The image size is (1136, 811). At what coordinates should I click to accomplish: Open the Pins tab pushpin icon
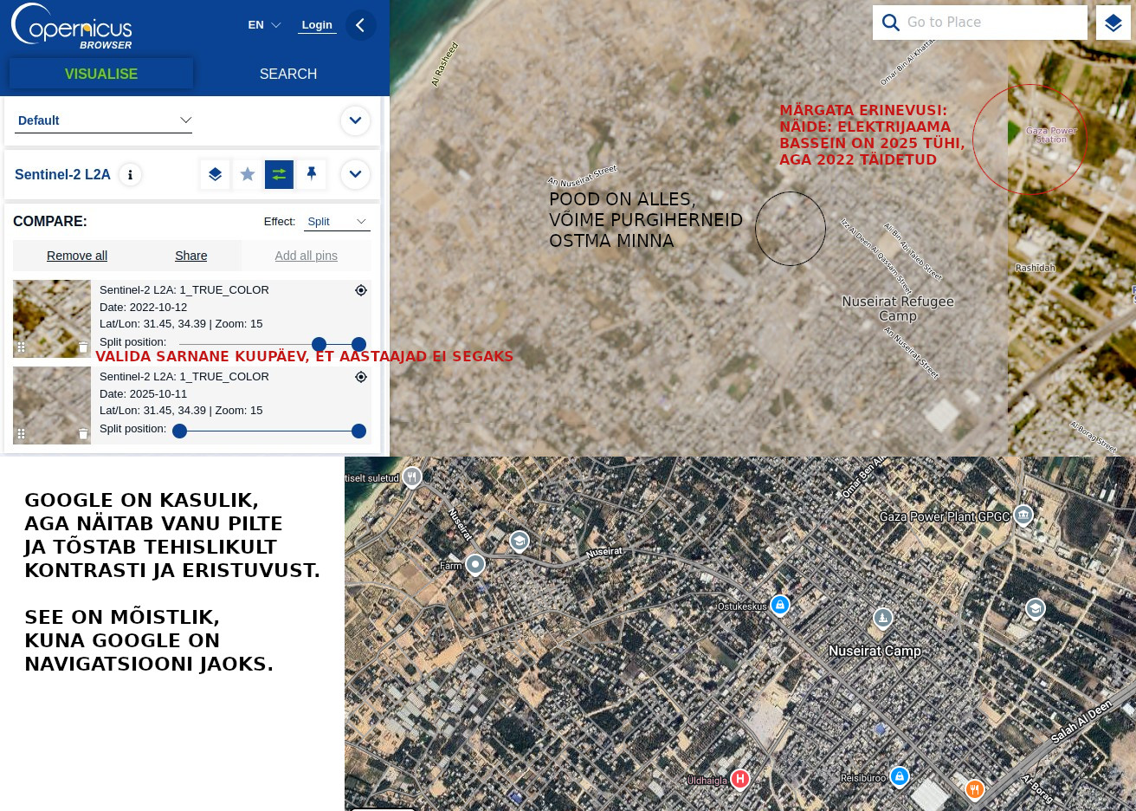[x=312, y=175]
